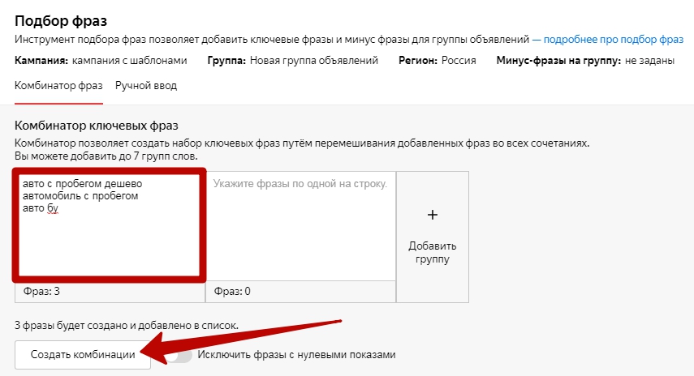
Task: Click the region value Россия
Action: 459,61
